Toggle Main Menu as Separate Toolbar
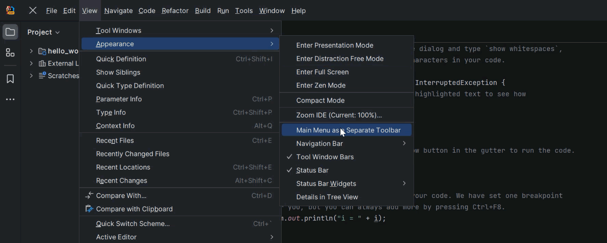This screenshot has width=607, height=243. pos(348,130)
